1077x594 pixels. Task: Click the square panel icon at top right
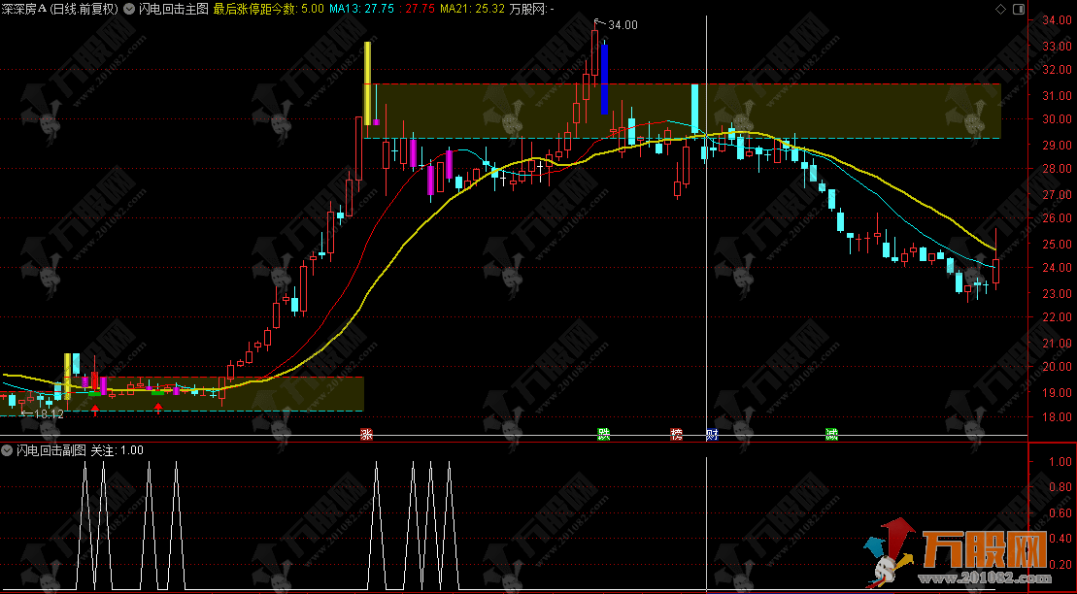[x=1018, y=9]
